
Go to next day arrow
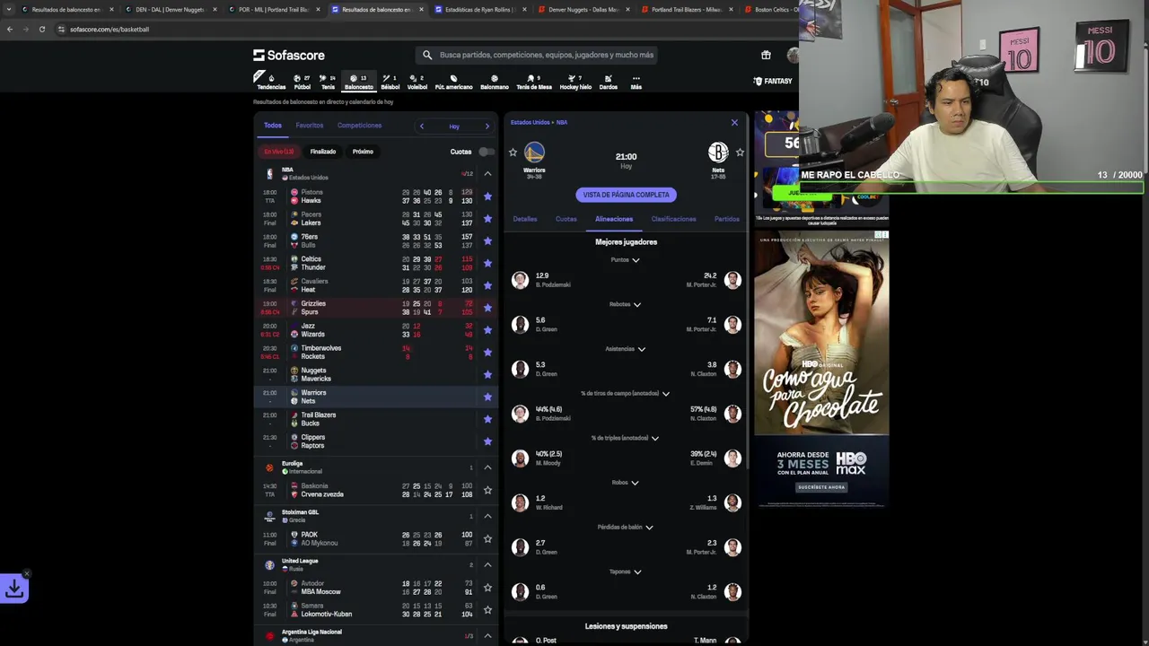click(x=487, y=127)
